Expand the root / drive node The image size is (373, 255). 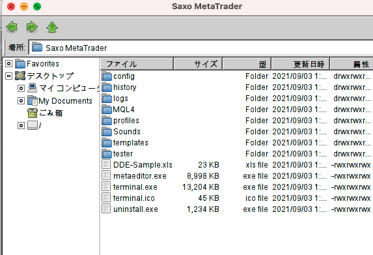[21, 125]
